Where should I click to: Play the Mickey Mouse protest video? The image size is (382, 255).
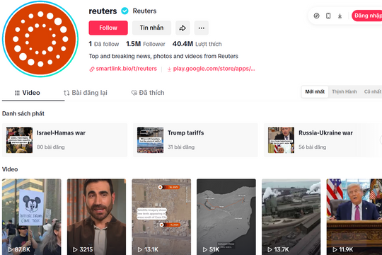32,217
